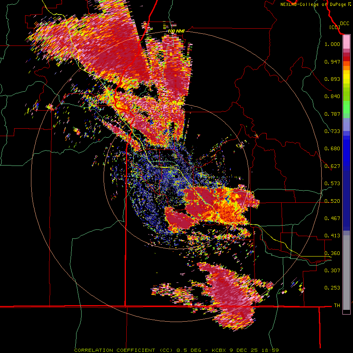Click the 0.573 scale value

click(x=332, y=184)
